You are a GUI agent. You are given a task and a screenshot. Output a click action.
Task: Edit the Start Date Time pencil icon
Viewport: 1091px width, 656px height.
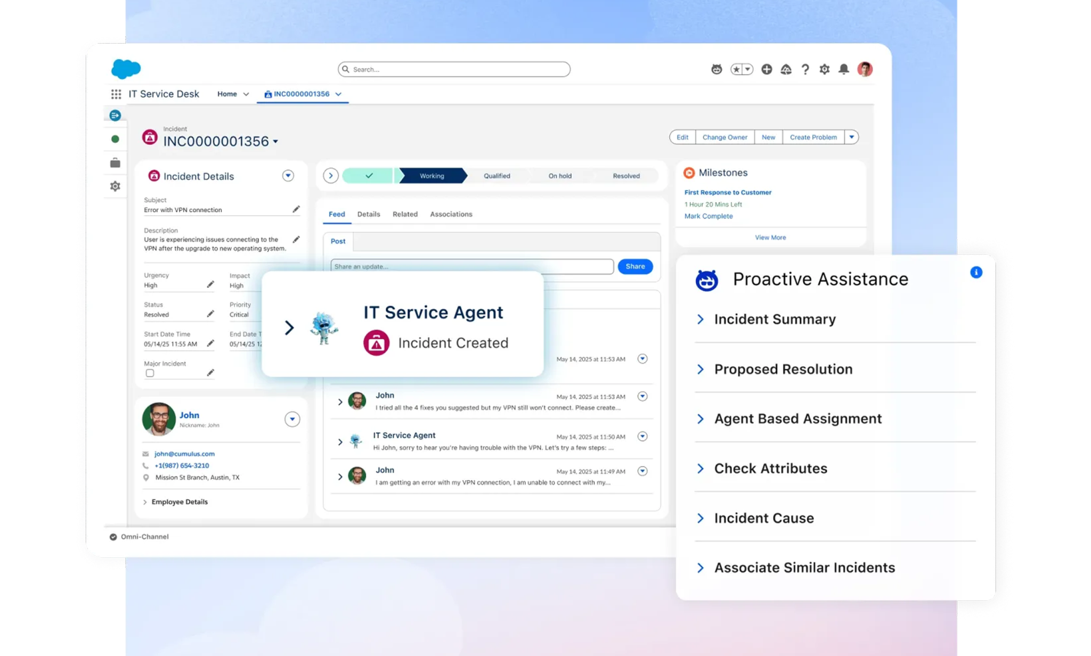click(x=210, y=343)
